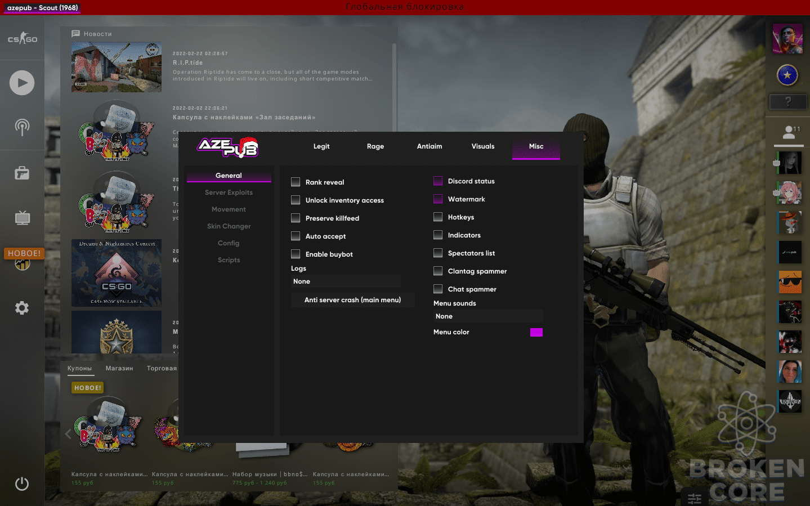Select Skin Changer in side menu
The image size is (810, 506).
coord(229,226)
